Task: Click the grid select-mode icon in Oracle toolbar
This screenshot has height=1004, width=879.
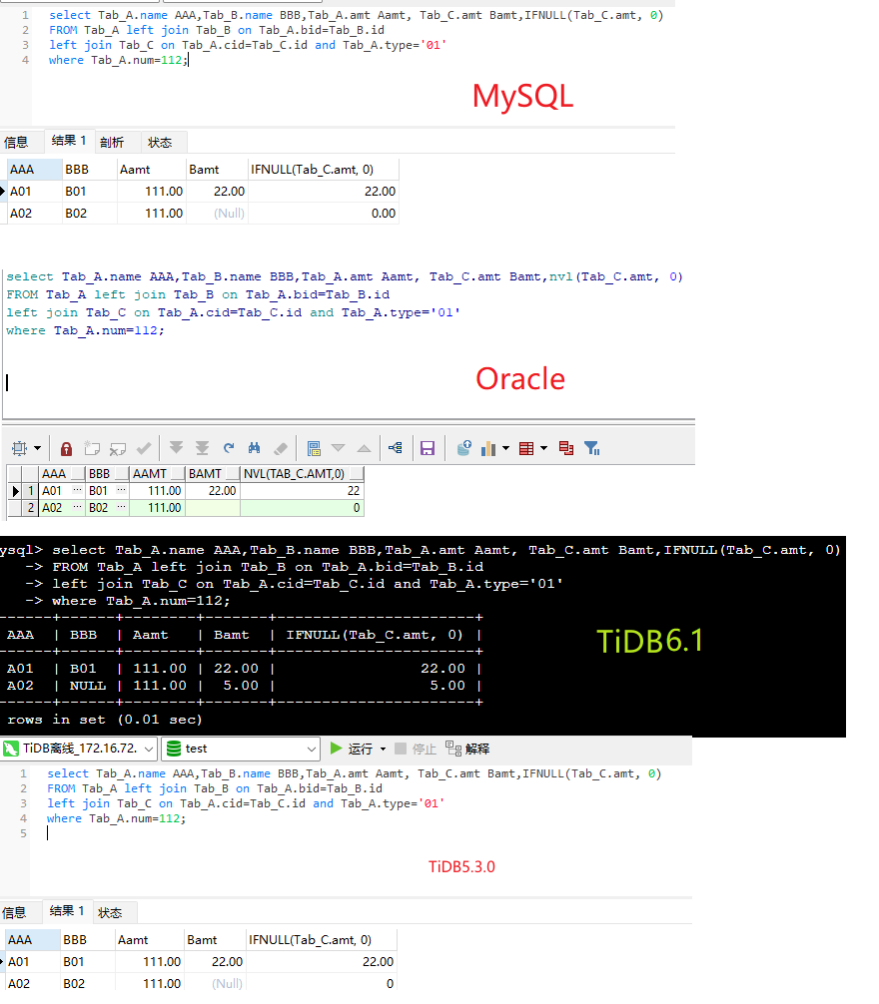Action: pyautogui.click(x=20, y=448)
